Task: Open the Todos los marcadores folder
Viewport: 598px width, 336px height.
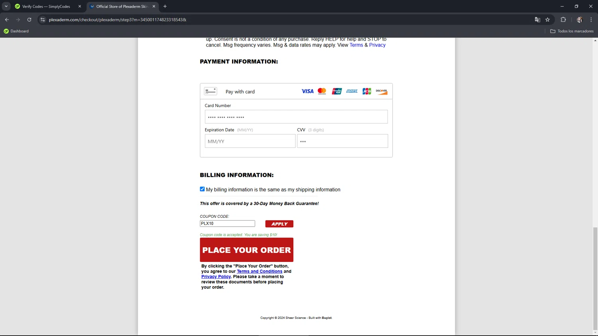Action: click(572, 31)
